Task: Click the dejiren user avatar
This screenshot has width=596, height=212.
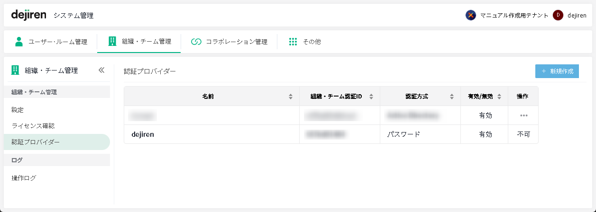Action: pos(558,15)
